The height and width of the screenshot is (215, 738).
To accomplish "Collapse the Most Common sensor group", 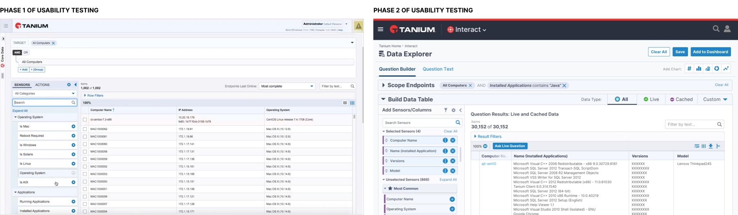I will (x=385, y=189).
